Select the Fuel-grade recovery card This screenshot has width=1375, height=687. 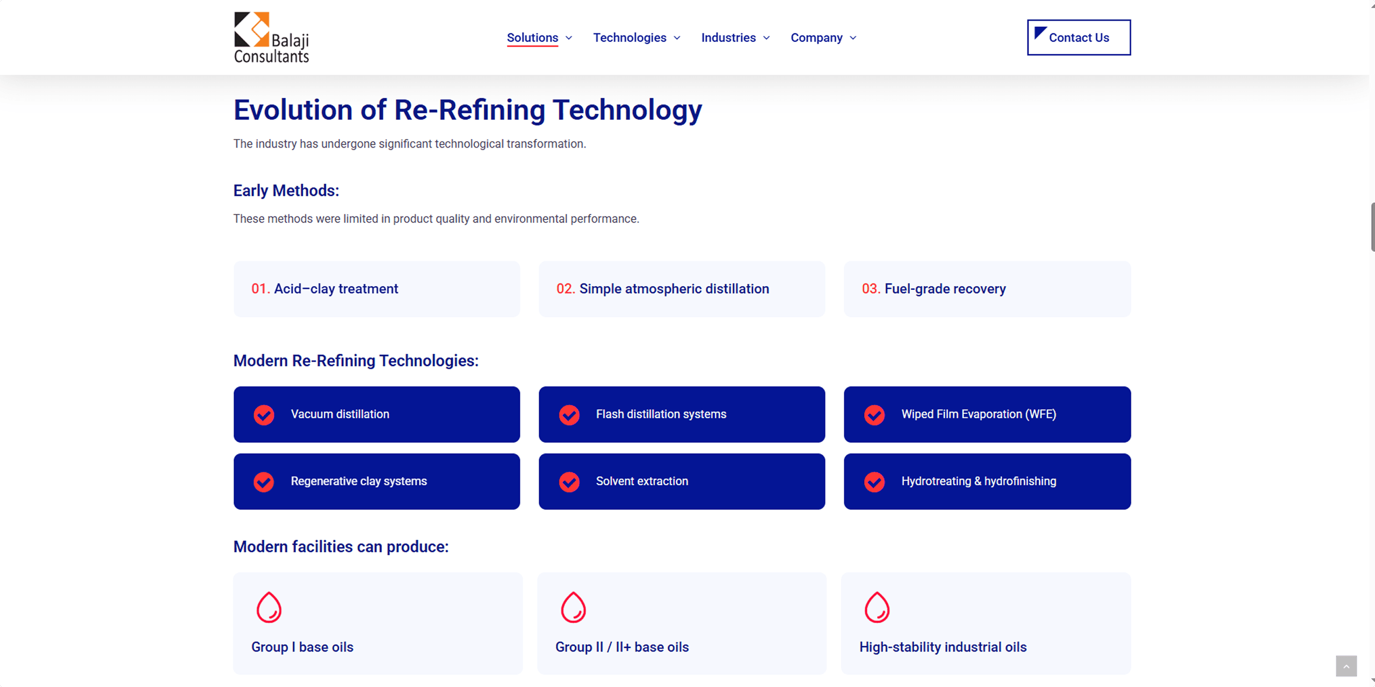point(987,289)
